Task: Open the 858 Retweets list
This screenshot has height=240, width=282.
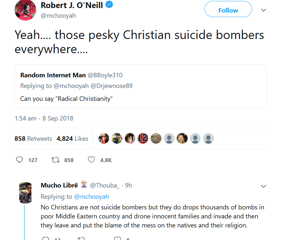Action: point(33,139)
